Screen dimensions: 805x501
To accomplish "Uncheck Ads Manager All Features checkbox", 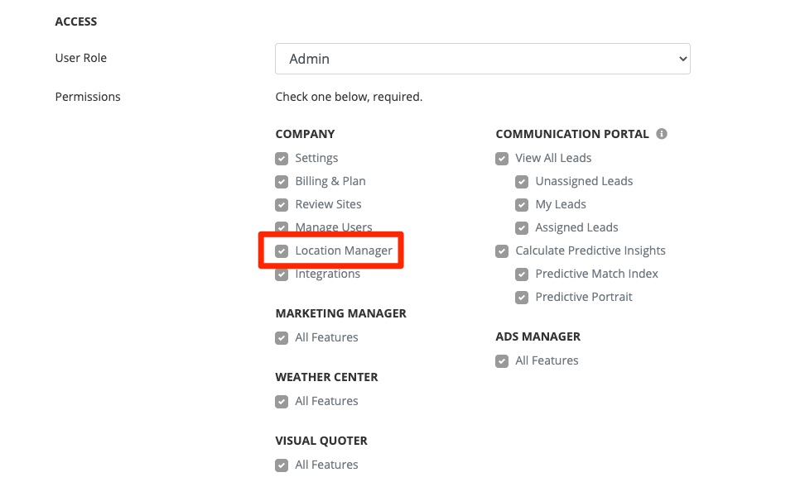I will click(x=502, y=360).
